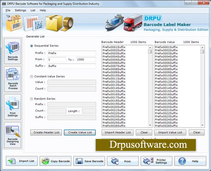Image resolution: width=211 pixels, height=171 pixels.
Task: Select Prefix0025Suffix in the Barcode Value list
Action: [x=166, y=123]
